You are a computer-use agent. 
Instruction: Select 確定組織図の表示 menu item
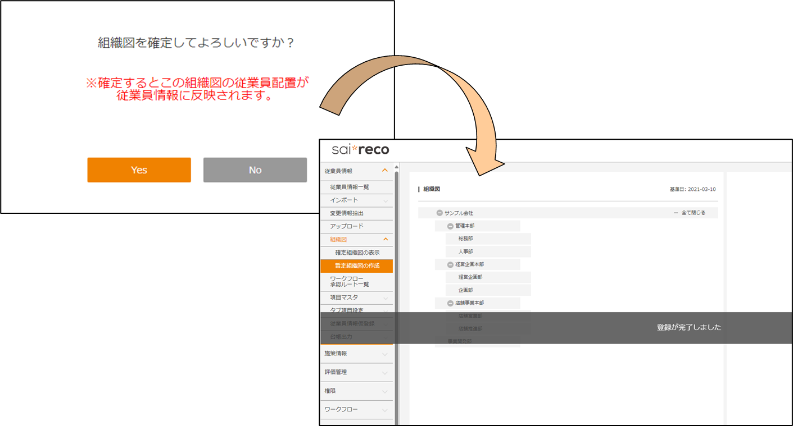coord(357,253)
